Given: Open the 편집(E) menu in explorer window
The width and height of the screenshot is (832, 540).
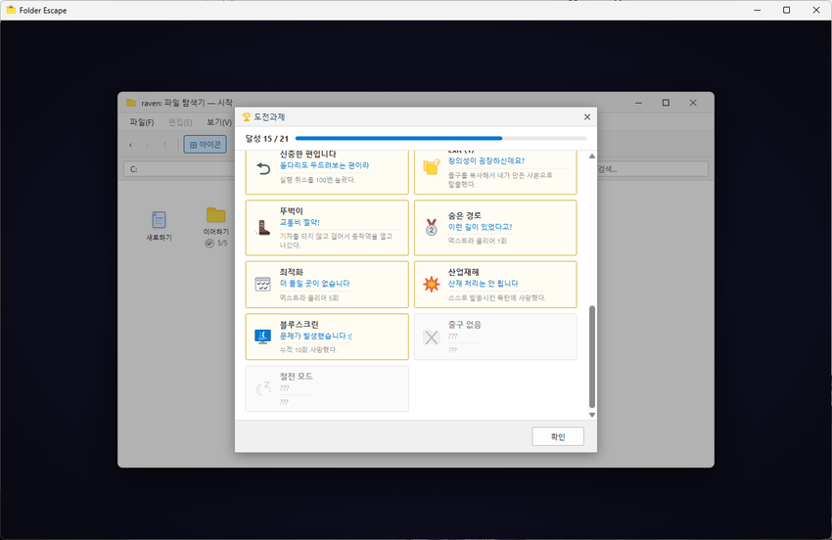Looking at the screenshot, I should point(180,122).
